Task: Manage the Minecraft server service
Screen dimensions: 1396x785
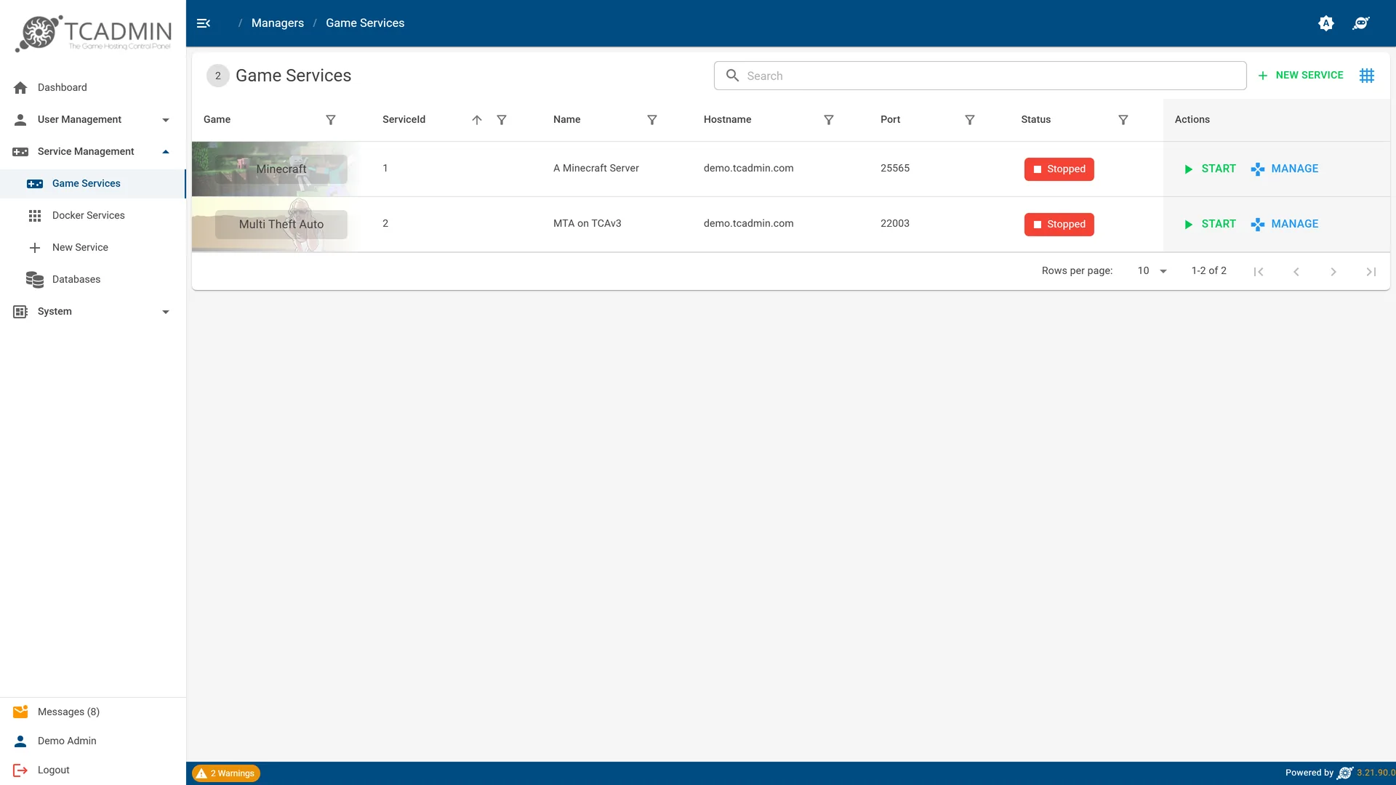Action: 1285,169
